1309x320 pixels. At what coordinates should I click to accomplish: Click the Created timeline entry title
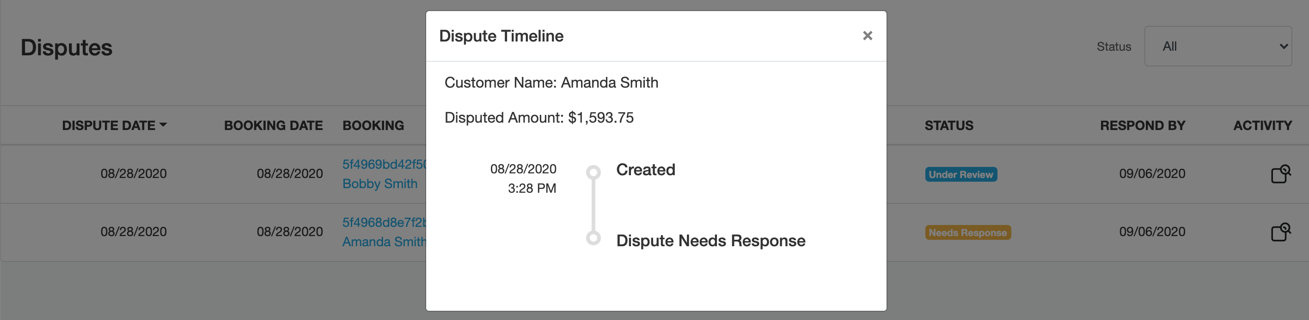coord(645,169)
